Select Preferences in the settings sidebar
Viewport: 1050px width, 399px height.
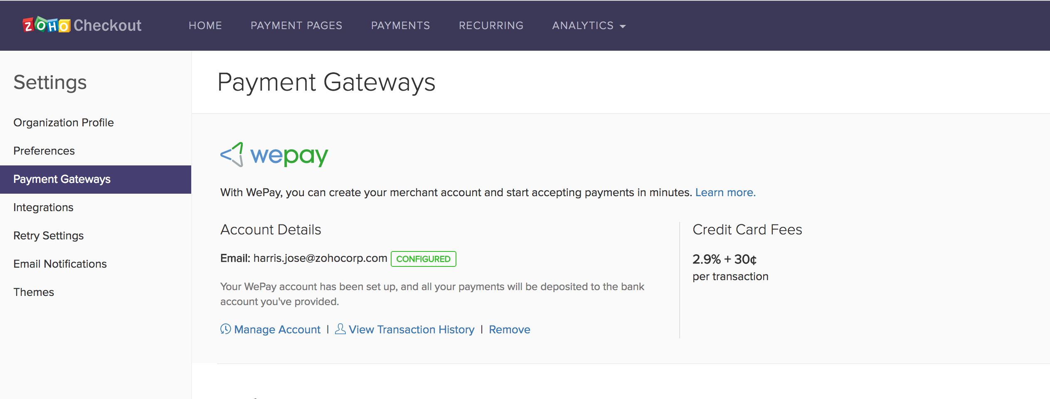pyautogui.click(x=44, y=151)
